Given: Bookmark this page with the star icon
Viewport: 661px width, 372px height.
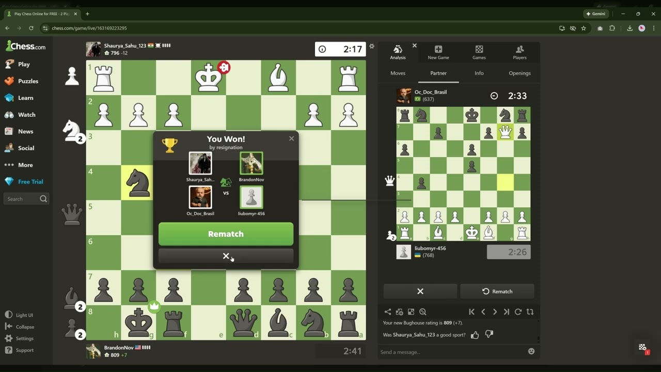Looking at the screenshot, I should [584, 28].
